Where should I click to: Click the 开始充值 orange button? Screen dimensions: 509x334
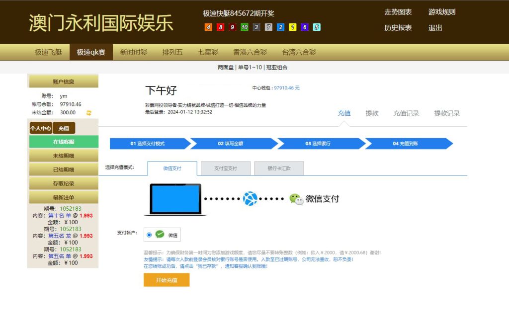(x=167, y=280)
